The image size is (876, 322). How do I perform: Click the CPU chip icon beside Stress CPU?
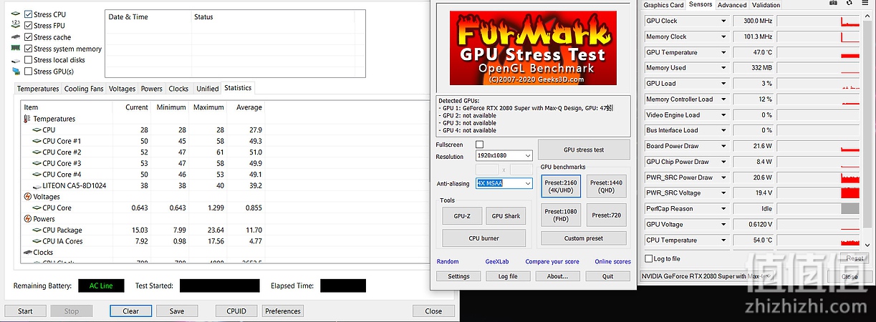click(x=16, y=14)
